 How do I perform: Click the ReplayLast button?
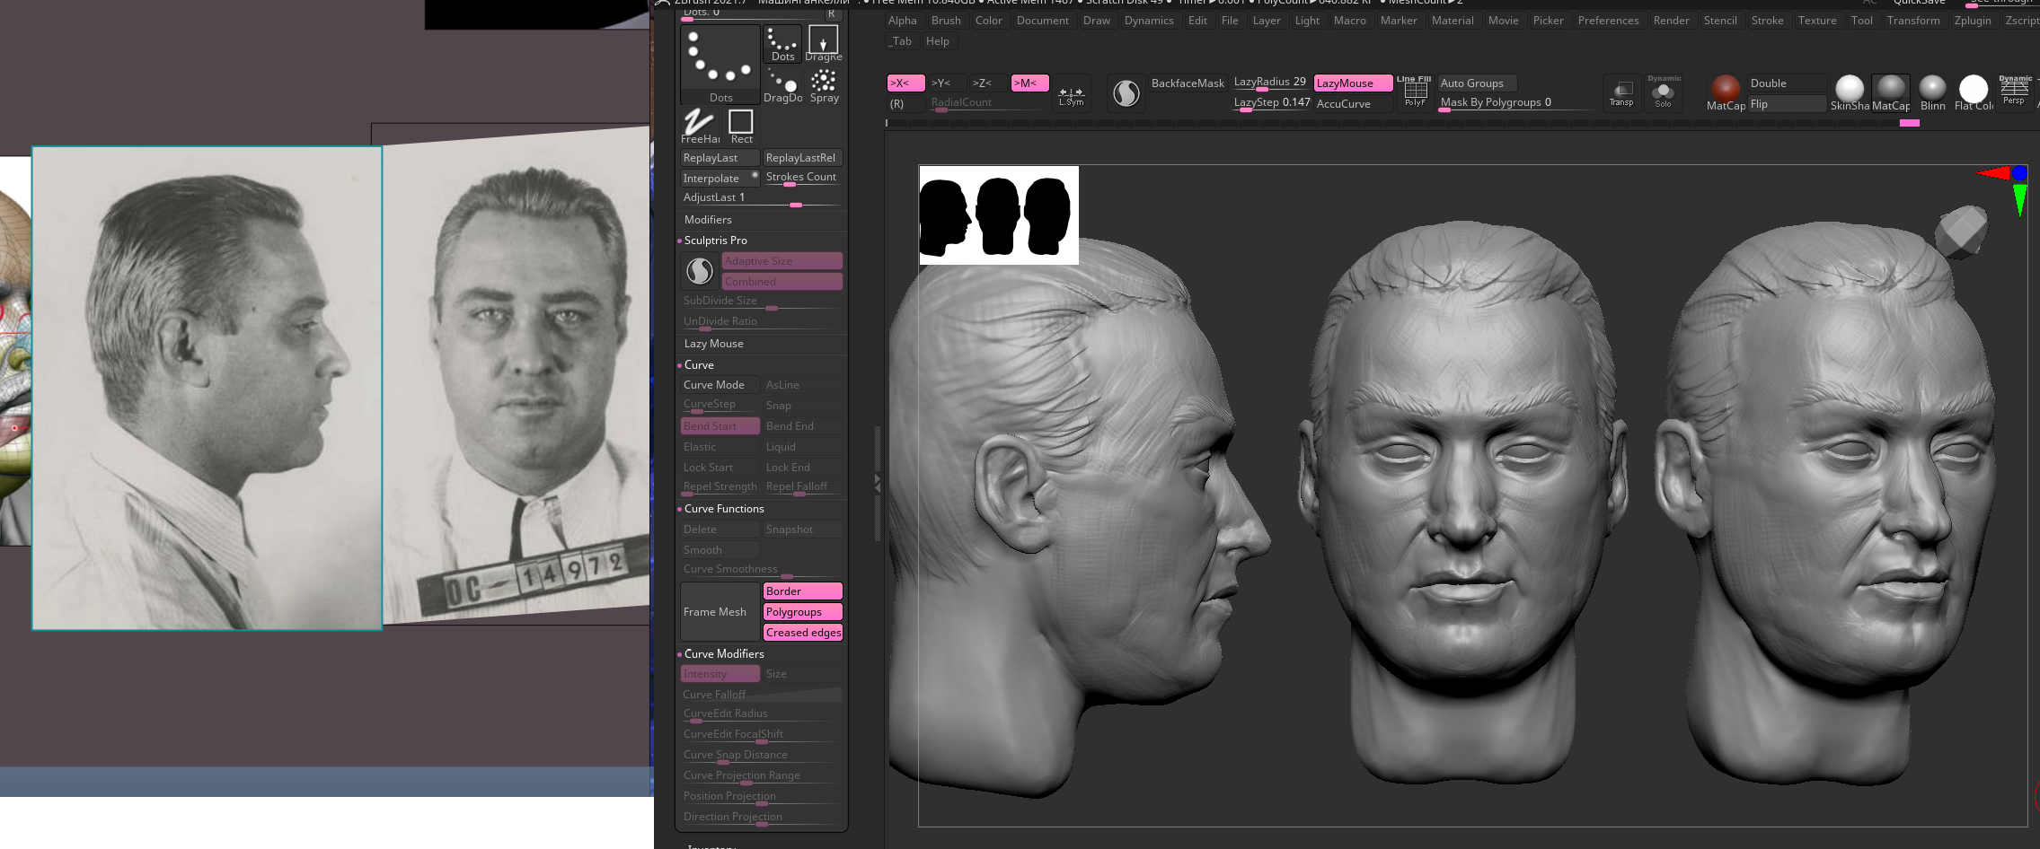tap(719, 158)
